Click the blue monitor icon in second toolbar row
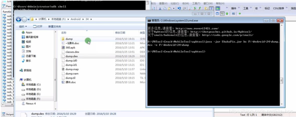This screenshot has height=117, width=296. (234, 14)
